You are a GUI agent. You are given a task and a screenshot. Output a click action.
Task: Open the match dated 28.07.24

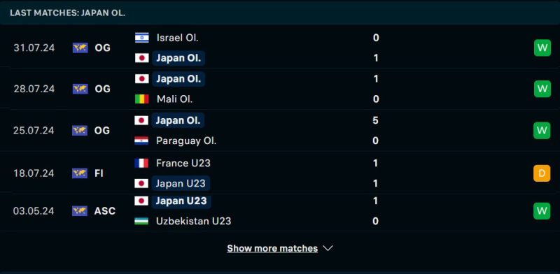(280, 89)
